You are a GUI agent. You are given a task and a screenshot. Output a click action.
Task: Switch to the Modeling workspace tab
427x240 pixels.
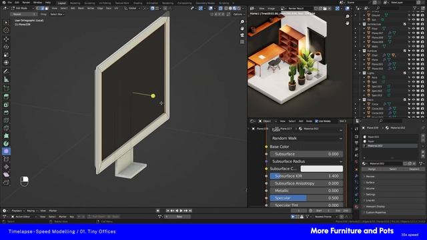coord(75,3)
